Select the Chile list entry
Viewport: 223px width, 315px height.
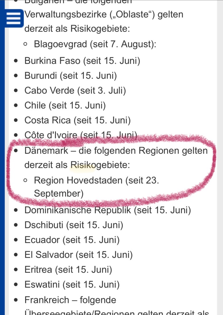65,106
